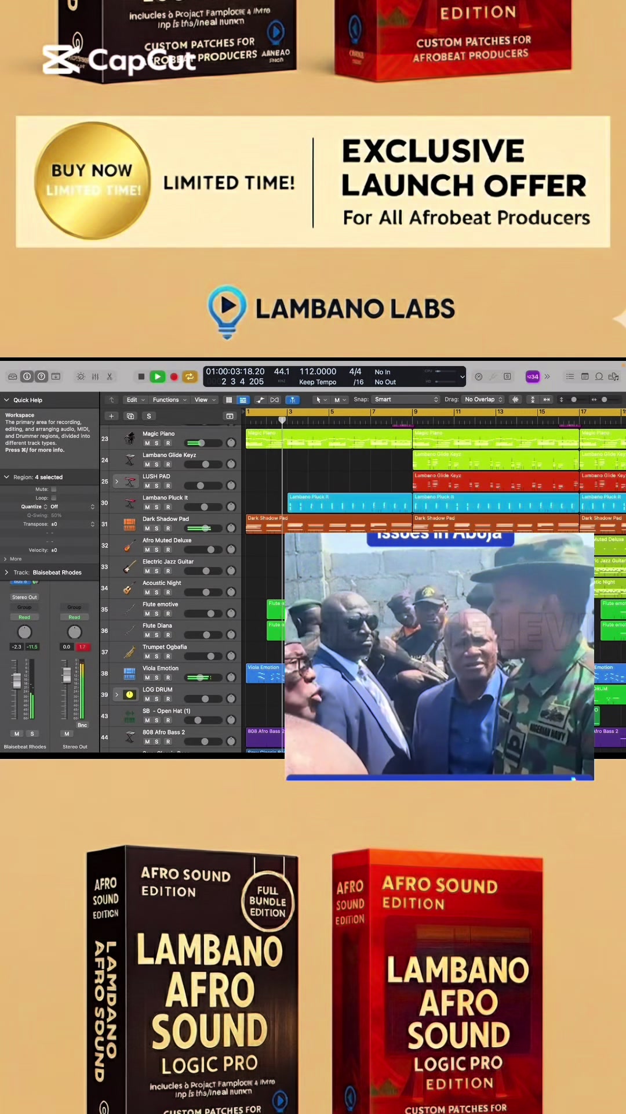Collapse the Quick Help section
Image resolution: width=626 pixels, height=1114 pixels.
click(6, 400)
